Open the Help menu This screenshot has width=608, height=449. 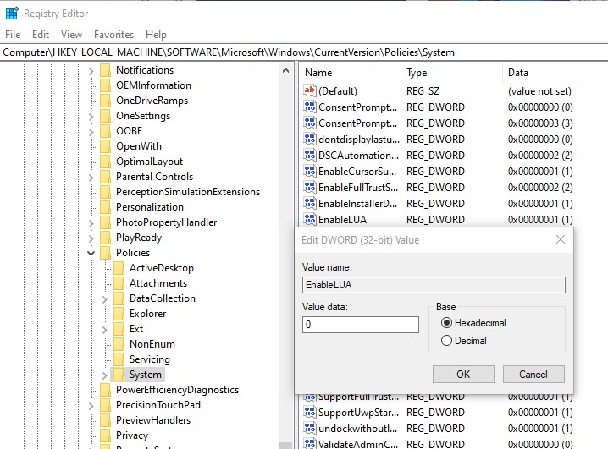(x=156, y=35)
